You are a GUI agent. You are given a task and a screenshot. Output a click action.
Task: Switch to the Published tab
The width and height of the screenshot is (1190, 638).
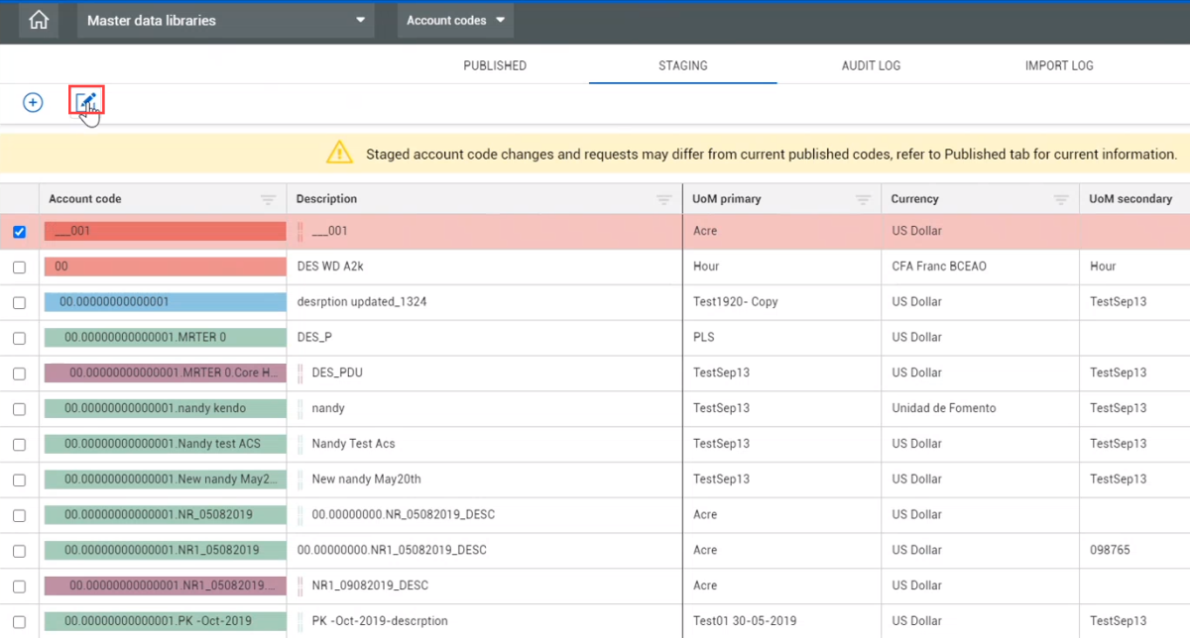(495, 65)
